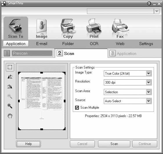Expand the Scan Area dropdown
This screenshot has height=154, width=163.
148,92
